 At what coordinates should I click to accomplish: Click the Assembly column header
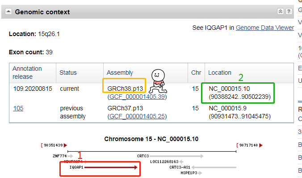pos(120,73)
